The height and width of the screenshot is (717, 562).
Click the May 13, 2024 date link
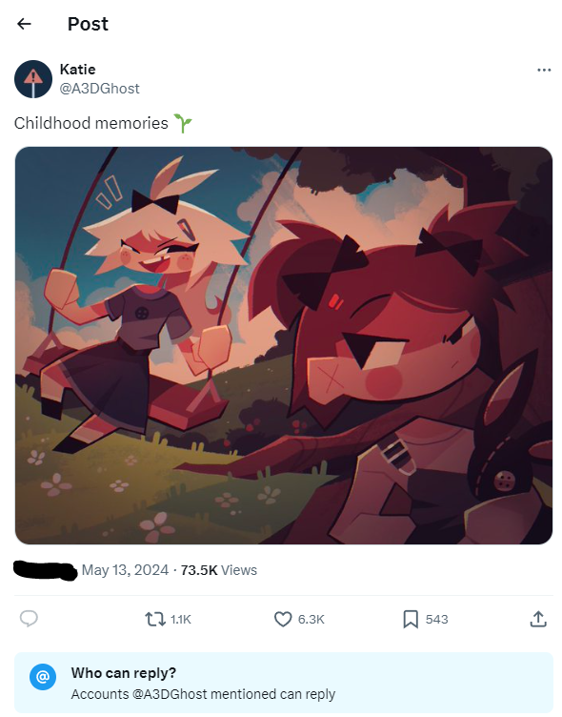pyautogui.click(x=125, y=570)
